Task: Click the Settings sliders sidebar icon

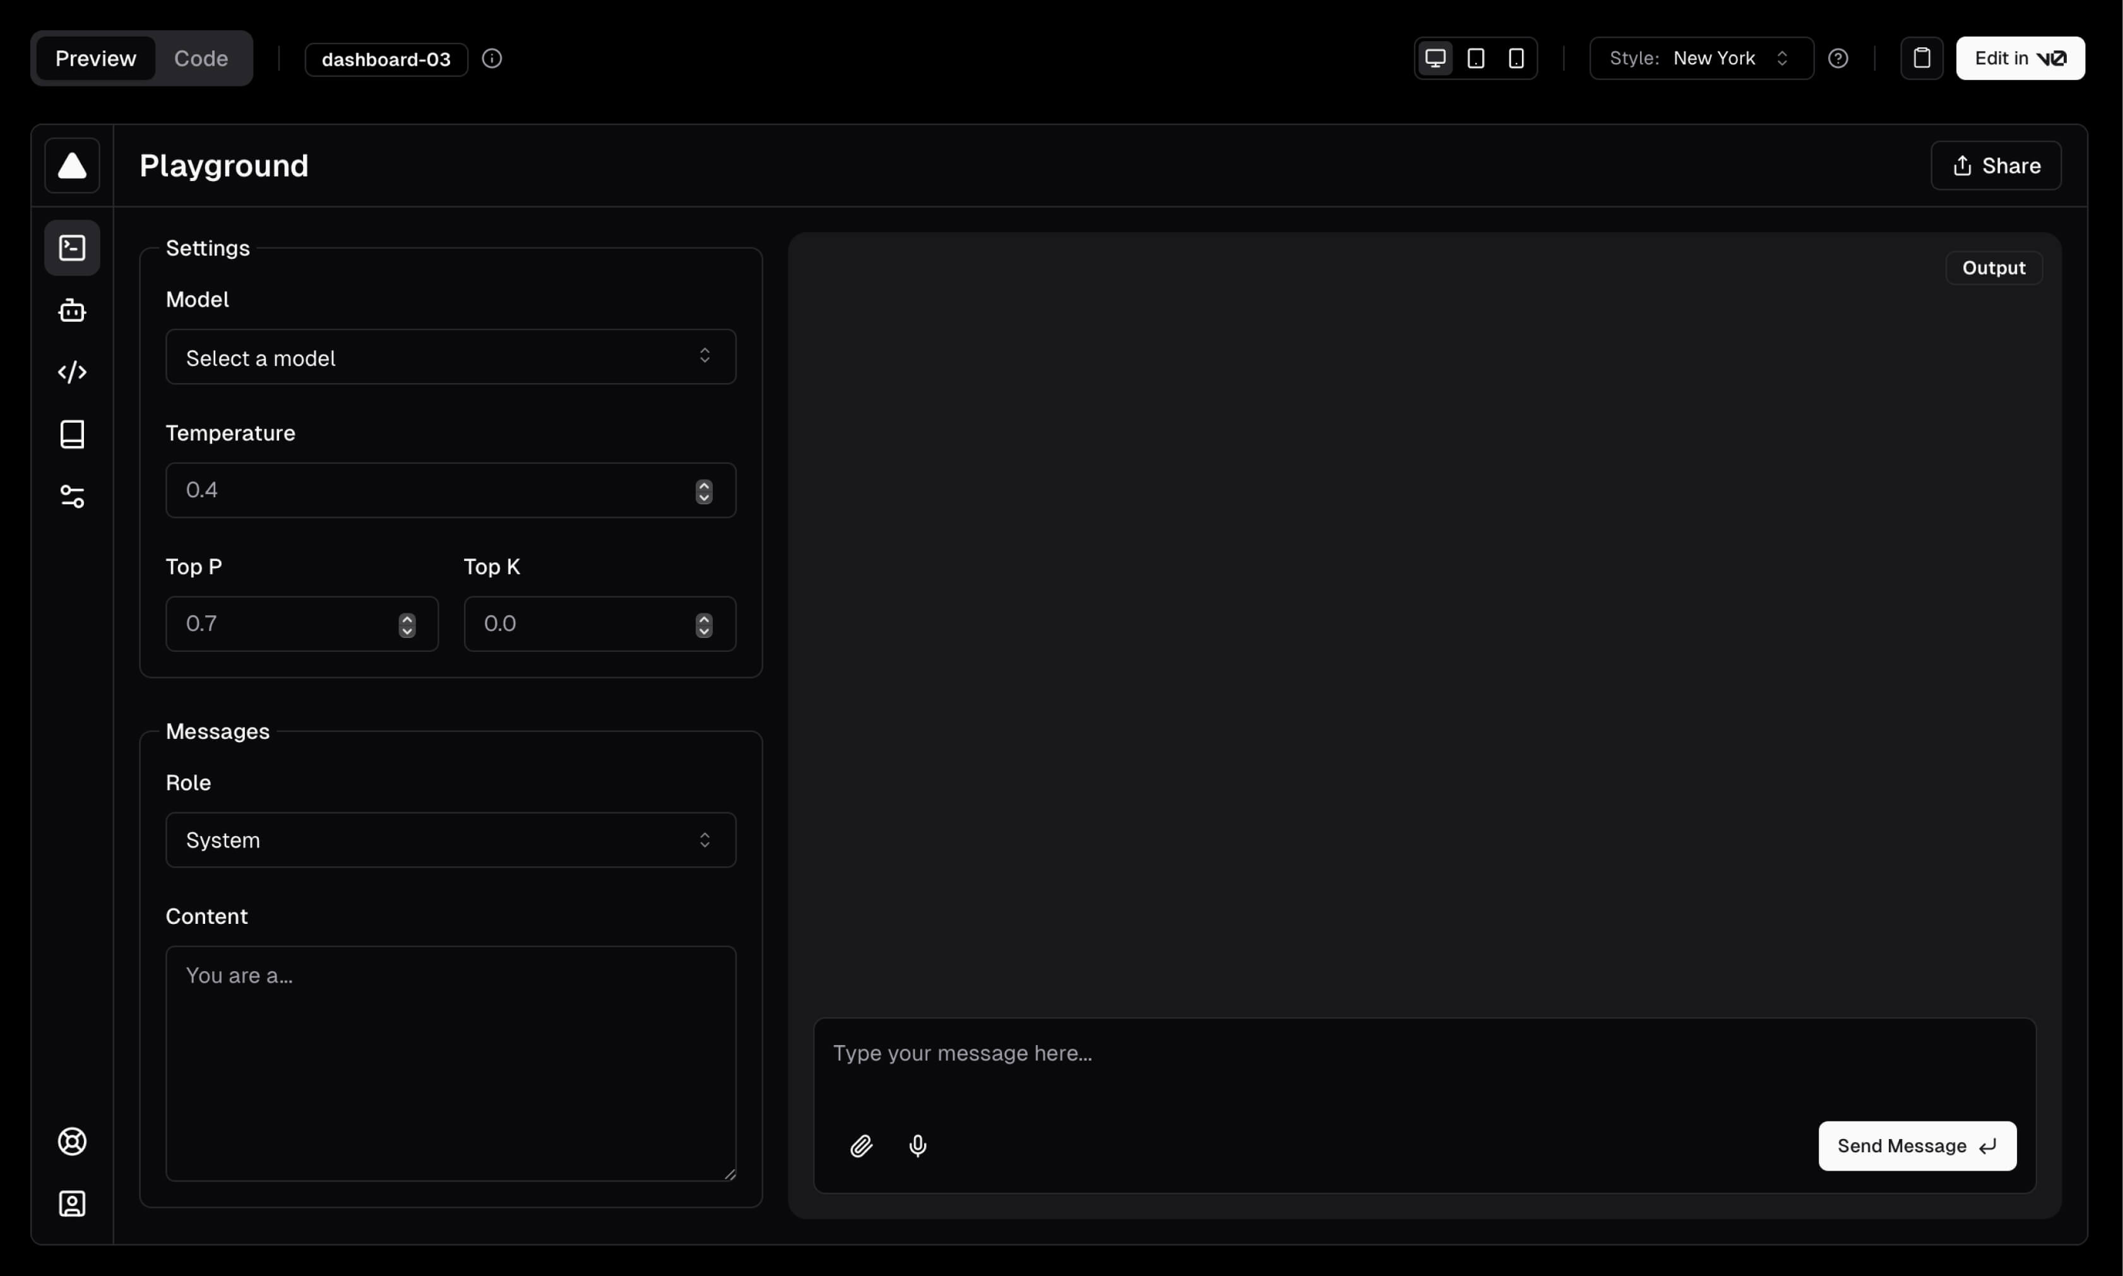Action: coord(72,496)
